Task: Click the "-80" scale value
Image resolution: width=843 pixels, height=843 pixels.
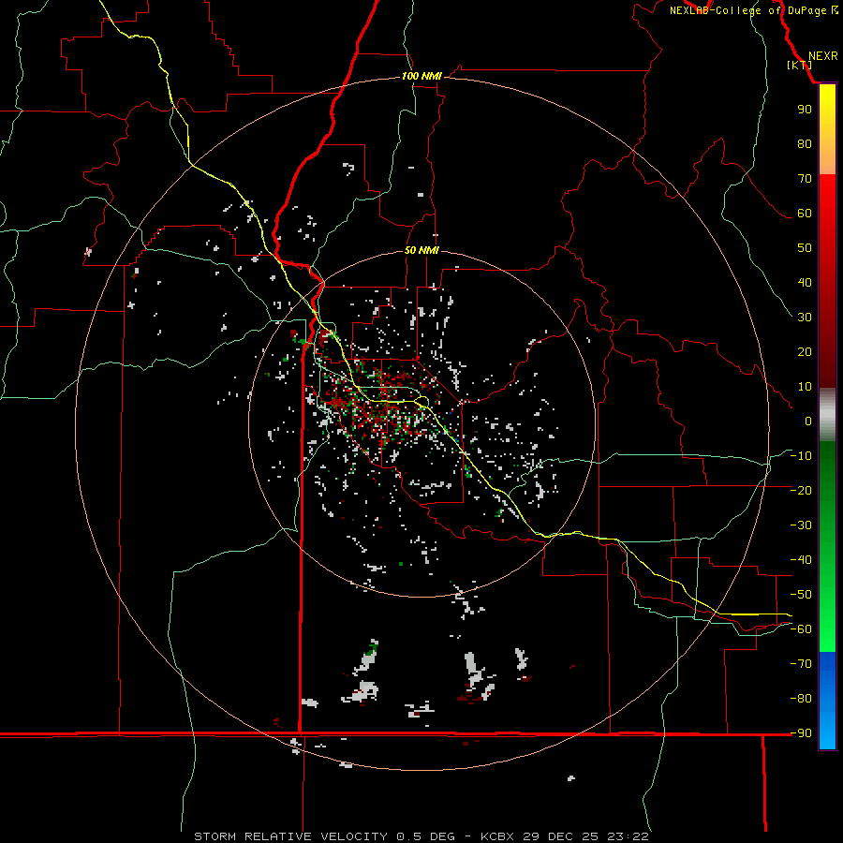Action: (x=801, y=699)
